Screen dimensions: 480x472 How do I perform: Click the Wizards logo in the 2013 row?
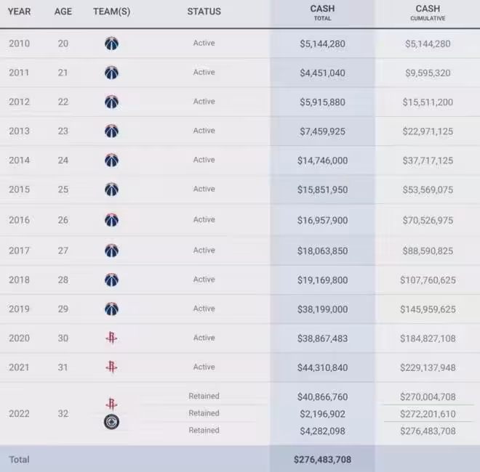coord(111,131)
